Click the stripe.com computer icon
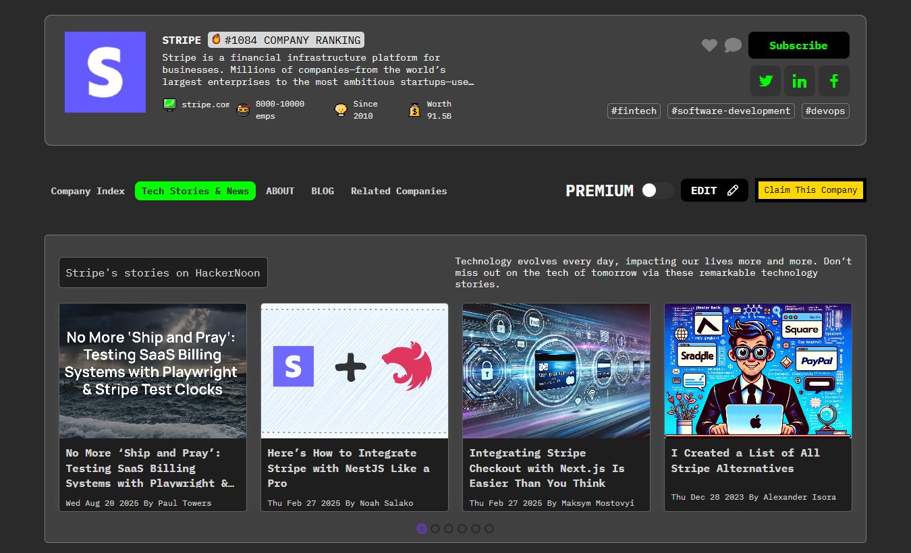This screenshot has height=553, width=911. coord(169,105)
